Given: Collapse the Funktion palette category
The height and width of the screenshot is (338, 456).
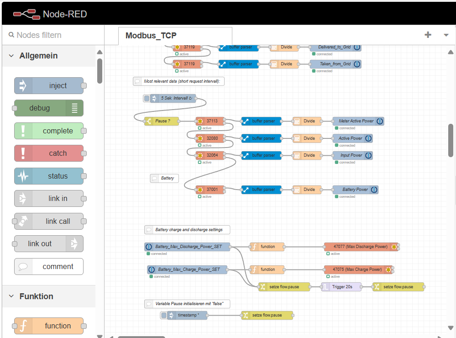Looking at the screenshot, I should [11, 296].
